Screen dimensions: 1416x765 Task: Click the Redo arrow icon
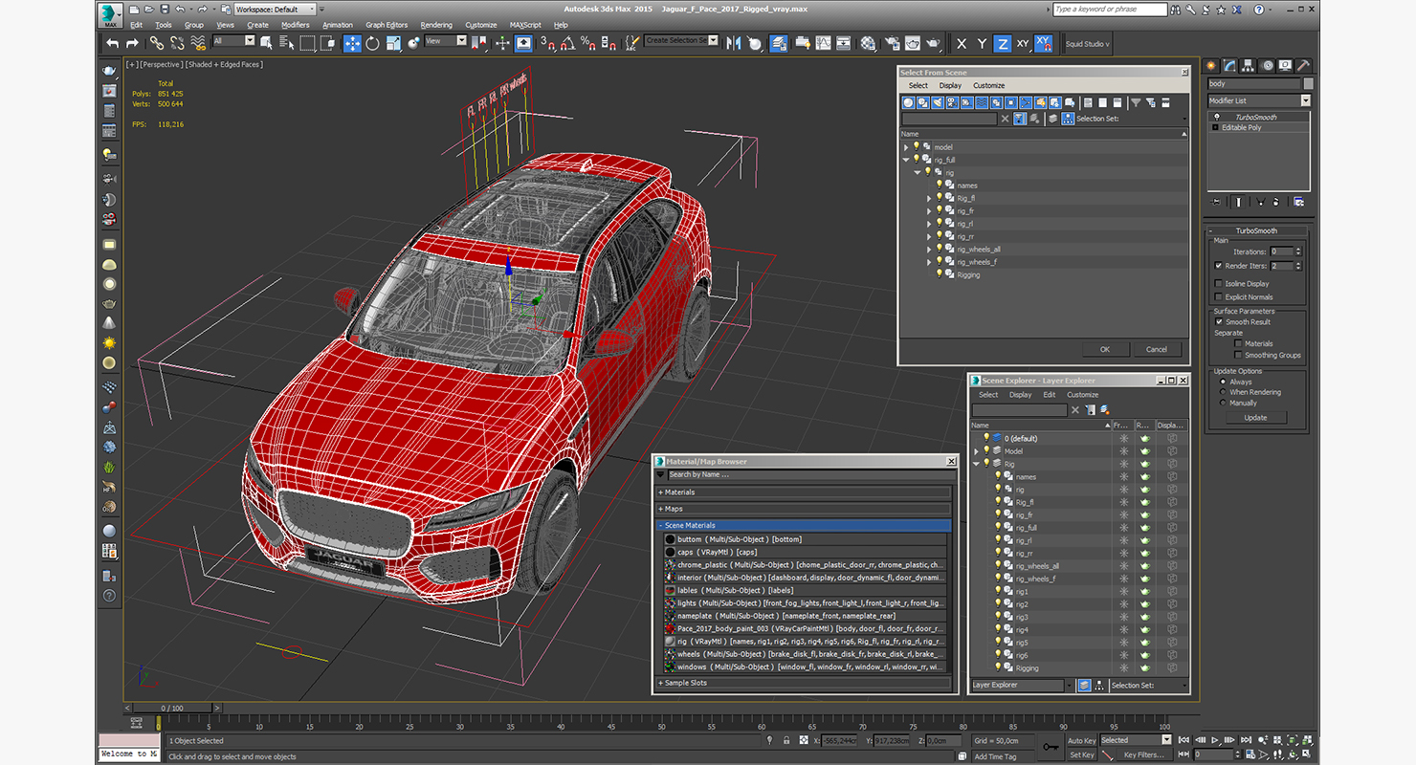[132, 43]
